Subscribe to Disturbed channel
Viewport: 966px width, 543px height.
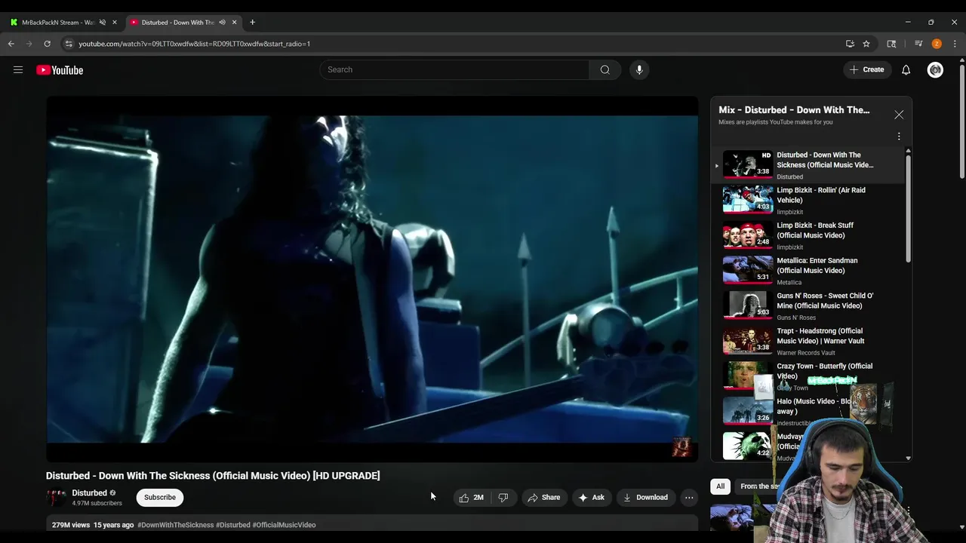tap(160, 498)
